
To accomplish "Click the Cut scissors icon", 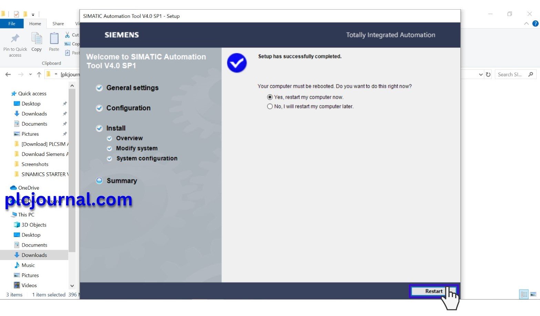I will click(67, 35).
